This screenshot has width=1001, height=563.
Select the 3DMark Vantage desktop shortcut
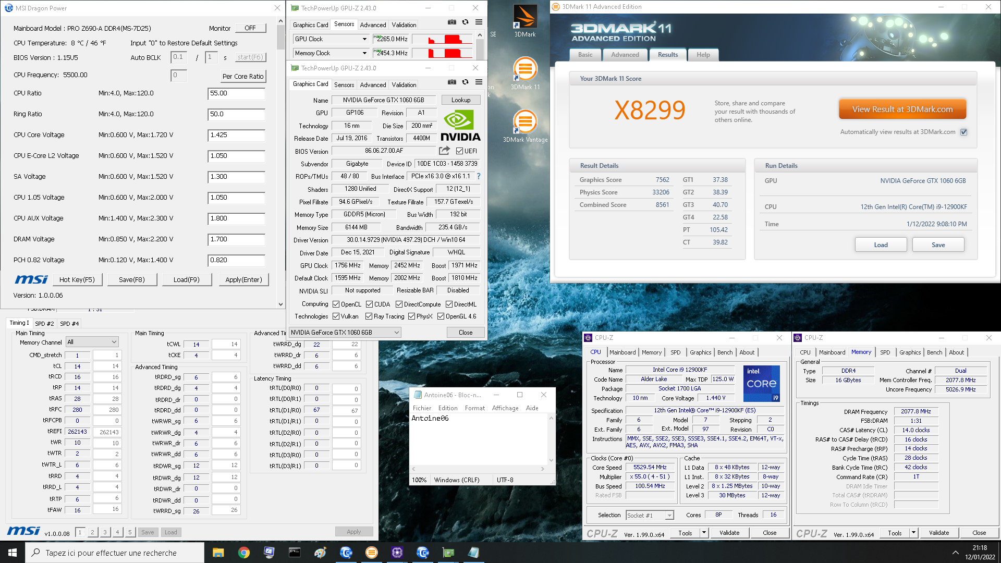tap(525, 126)
